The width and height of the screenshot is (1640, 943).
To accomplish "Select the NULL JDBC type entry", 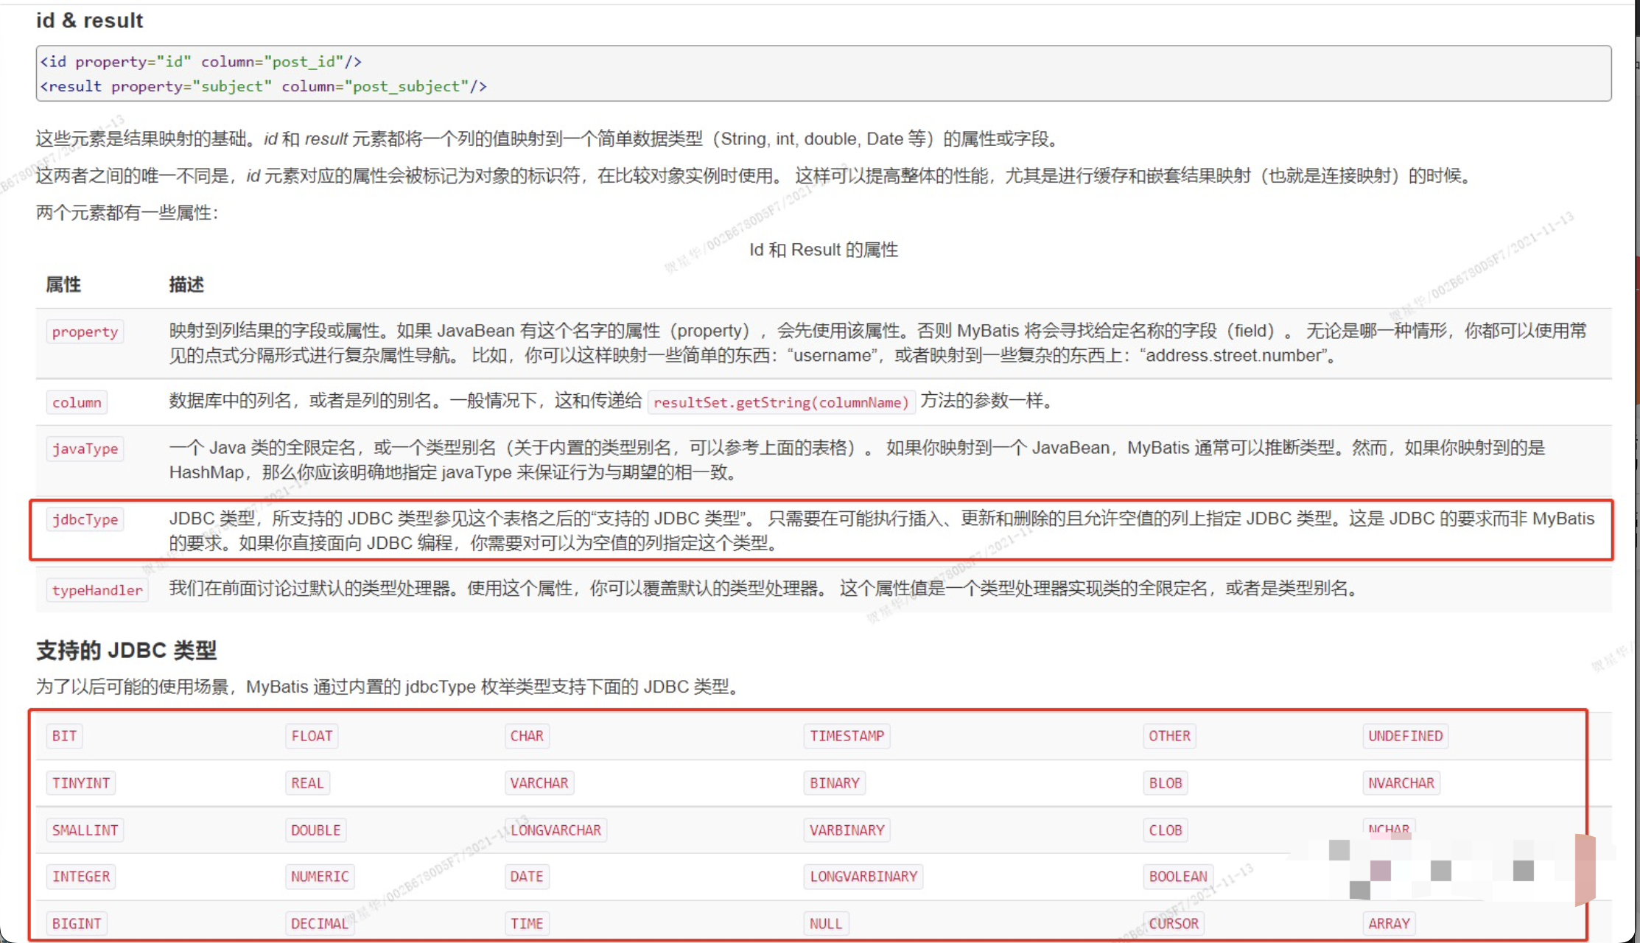I will 825,923.
